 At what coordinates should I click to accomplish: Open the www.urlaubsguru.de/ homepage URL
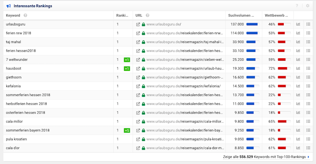click(x=164, y=24)
